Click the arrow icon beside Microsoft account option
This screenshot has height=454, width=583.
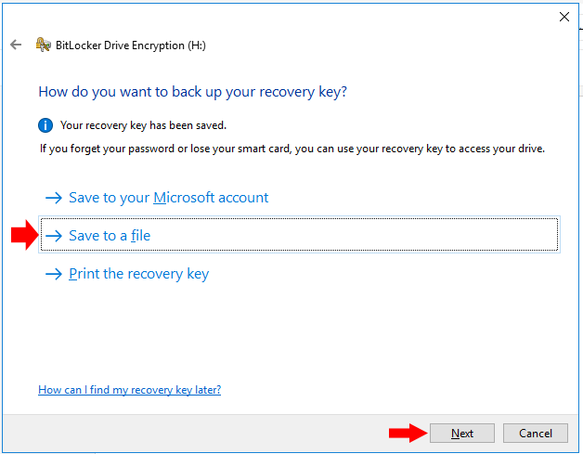click(x=54, y=198)
